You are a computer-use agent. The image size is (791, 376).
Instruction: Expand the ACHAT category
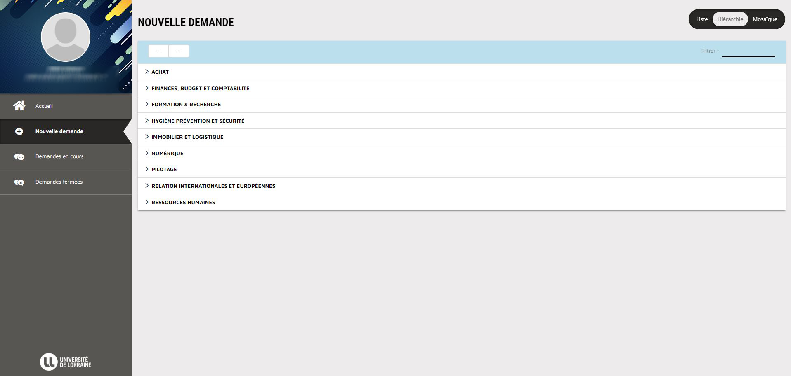coord(160,72)
